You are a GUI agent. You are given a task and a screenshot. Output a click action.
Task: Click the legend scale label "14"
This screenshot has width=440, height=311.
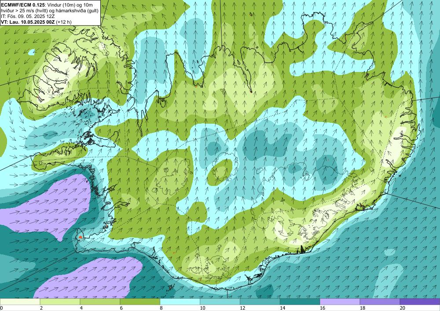click(x=282, y=308)
